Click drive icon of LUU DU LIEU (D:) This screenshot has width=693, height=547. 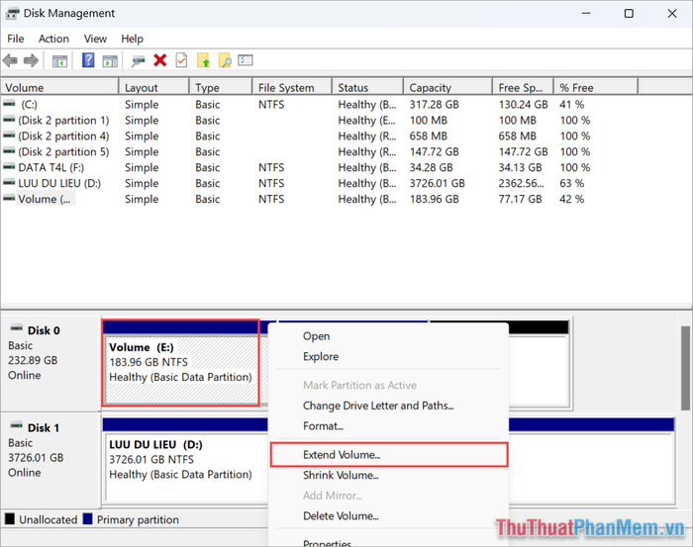click(9, 183)
